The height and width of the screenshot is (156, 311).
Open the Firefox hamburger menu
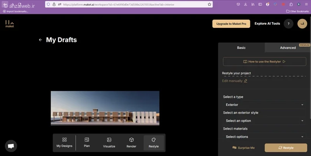click(306, 4)
